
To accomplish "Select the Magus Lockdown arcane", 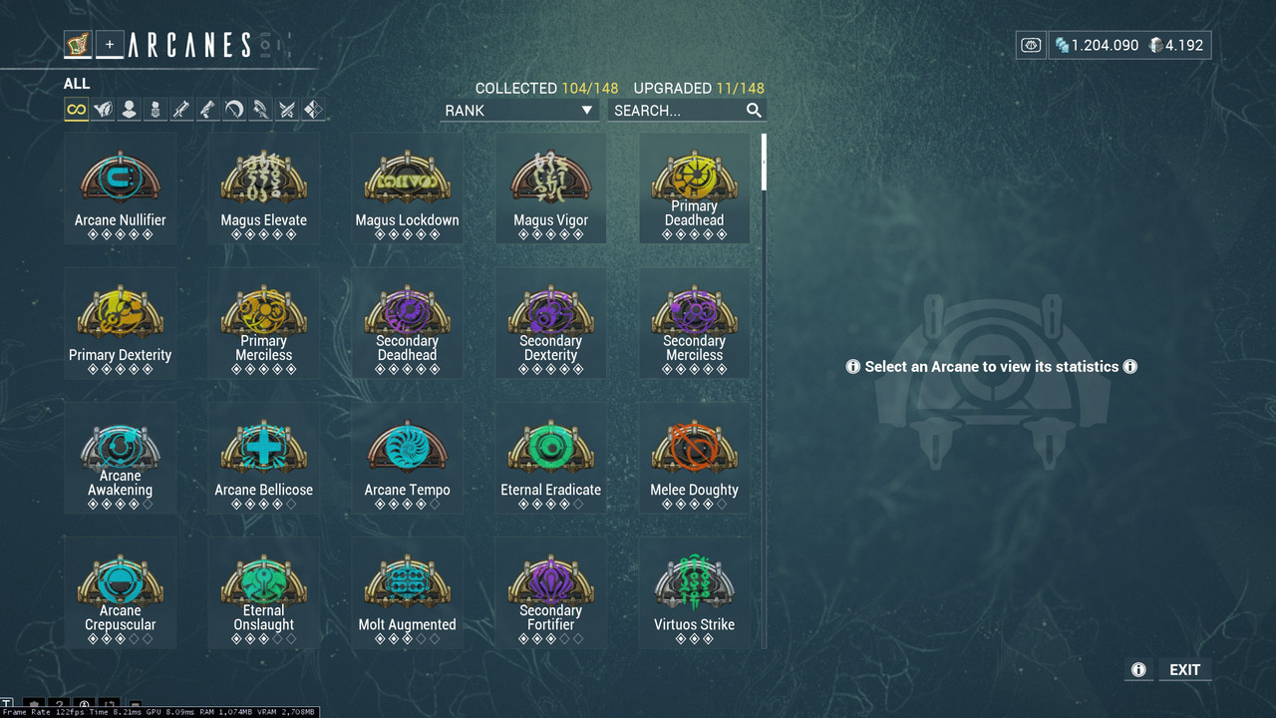I will [407, 189].
